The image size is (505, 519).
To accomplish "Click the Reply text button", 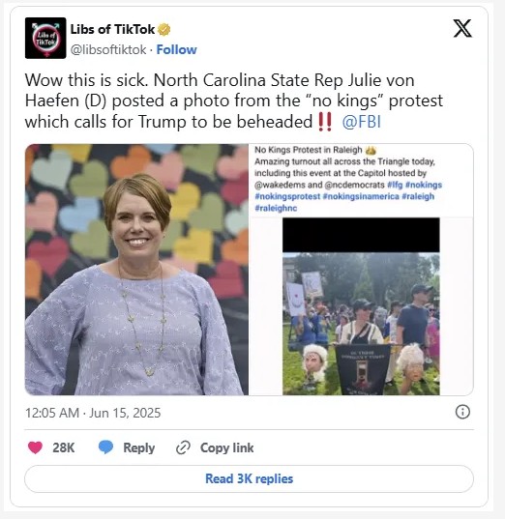I will 139,447.
